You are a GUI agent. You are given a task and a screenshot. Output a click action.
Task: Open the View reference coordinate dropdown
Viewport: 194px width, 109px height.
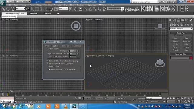click(x=63, y=8)
